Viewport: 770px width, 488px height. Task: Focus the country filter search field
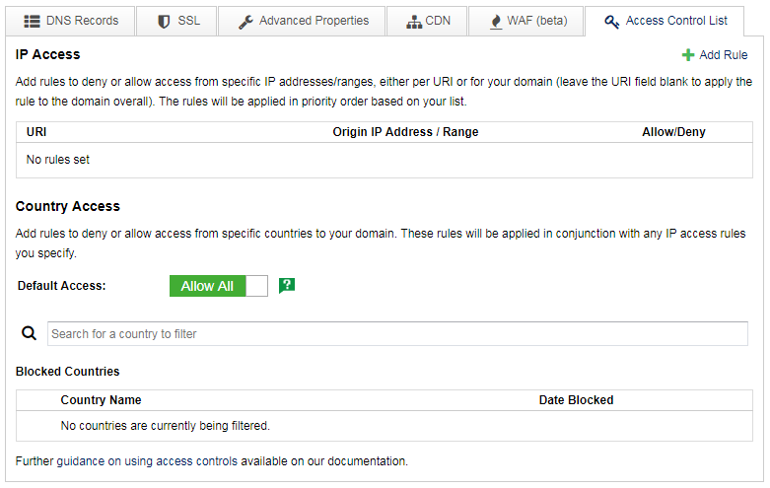[x=397, y=334]
